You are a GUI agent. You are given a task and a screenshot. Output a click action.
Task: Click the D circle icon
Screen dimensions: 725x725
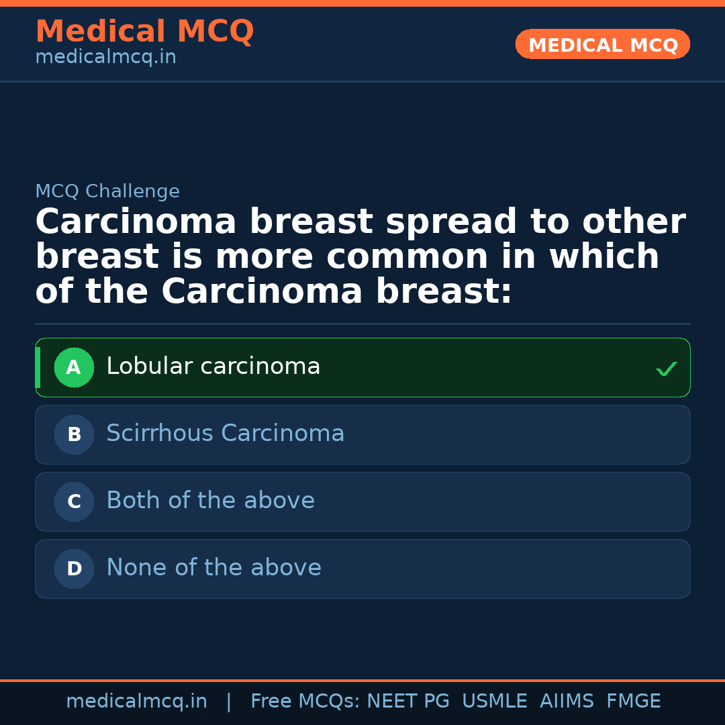point(74,569)
